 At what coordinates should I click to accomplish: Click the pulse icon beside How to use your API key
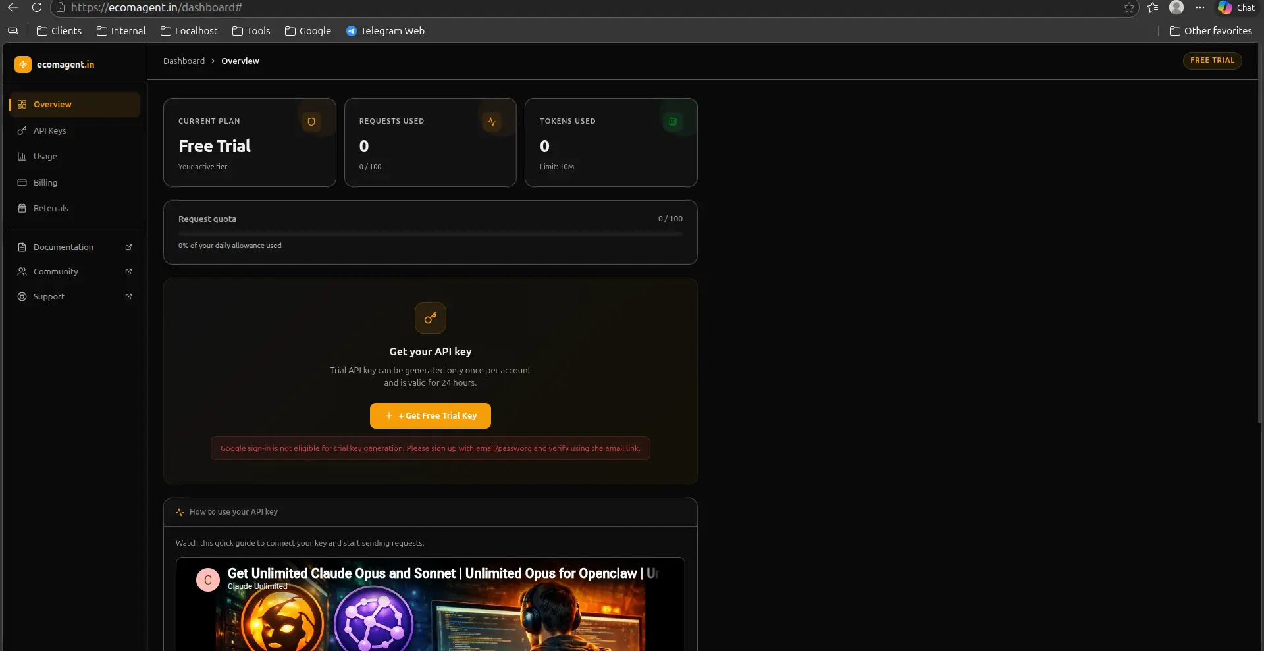tap(180, 512)
